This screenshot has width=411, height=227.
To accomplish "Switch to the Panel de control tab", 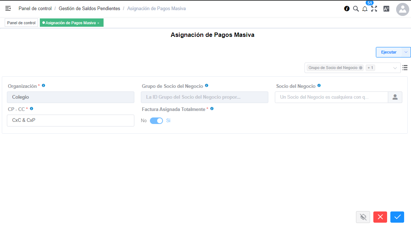I will pyautogui.click(x=21, y=23).
